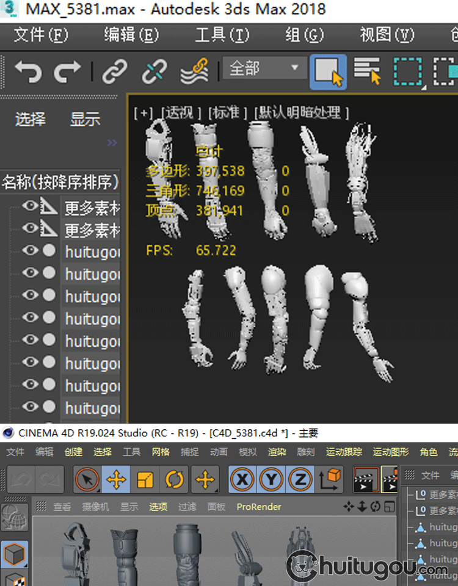The image size is (458, 586).
Task: Select the C4D Move tool
Action: tap(116, 479)
